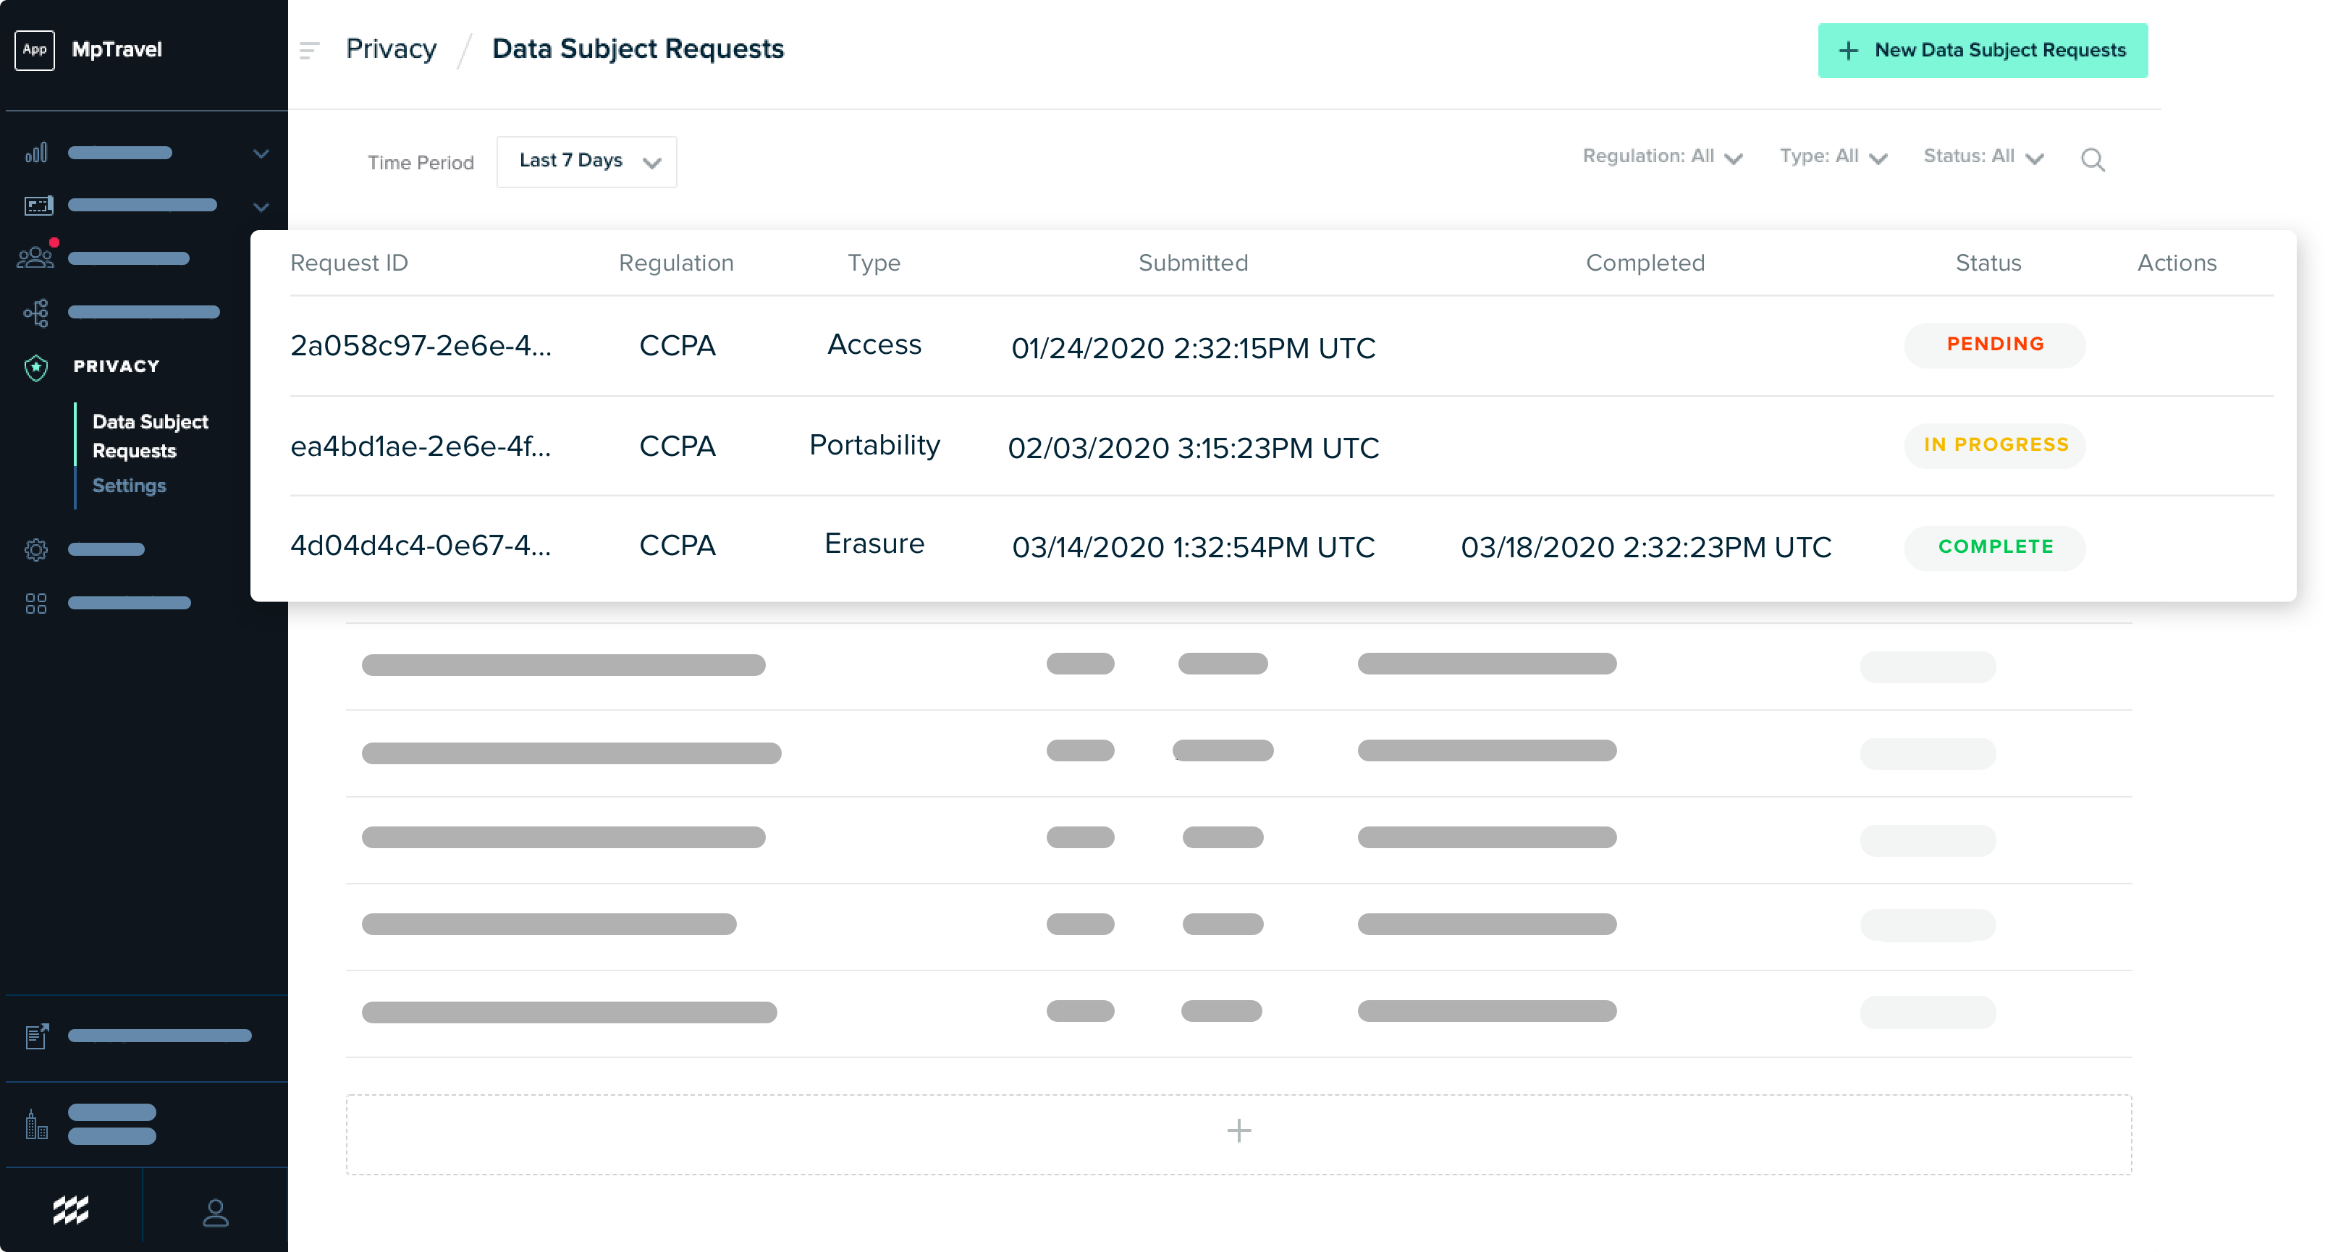
Task: Click the Access type cell
Action: (874, 344)
